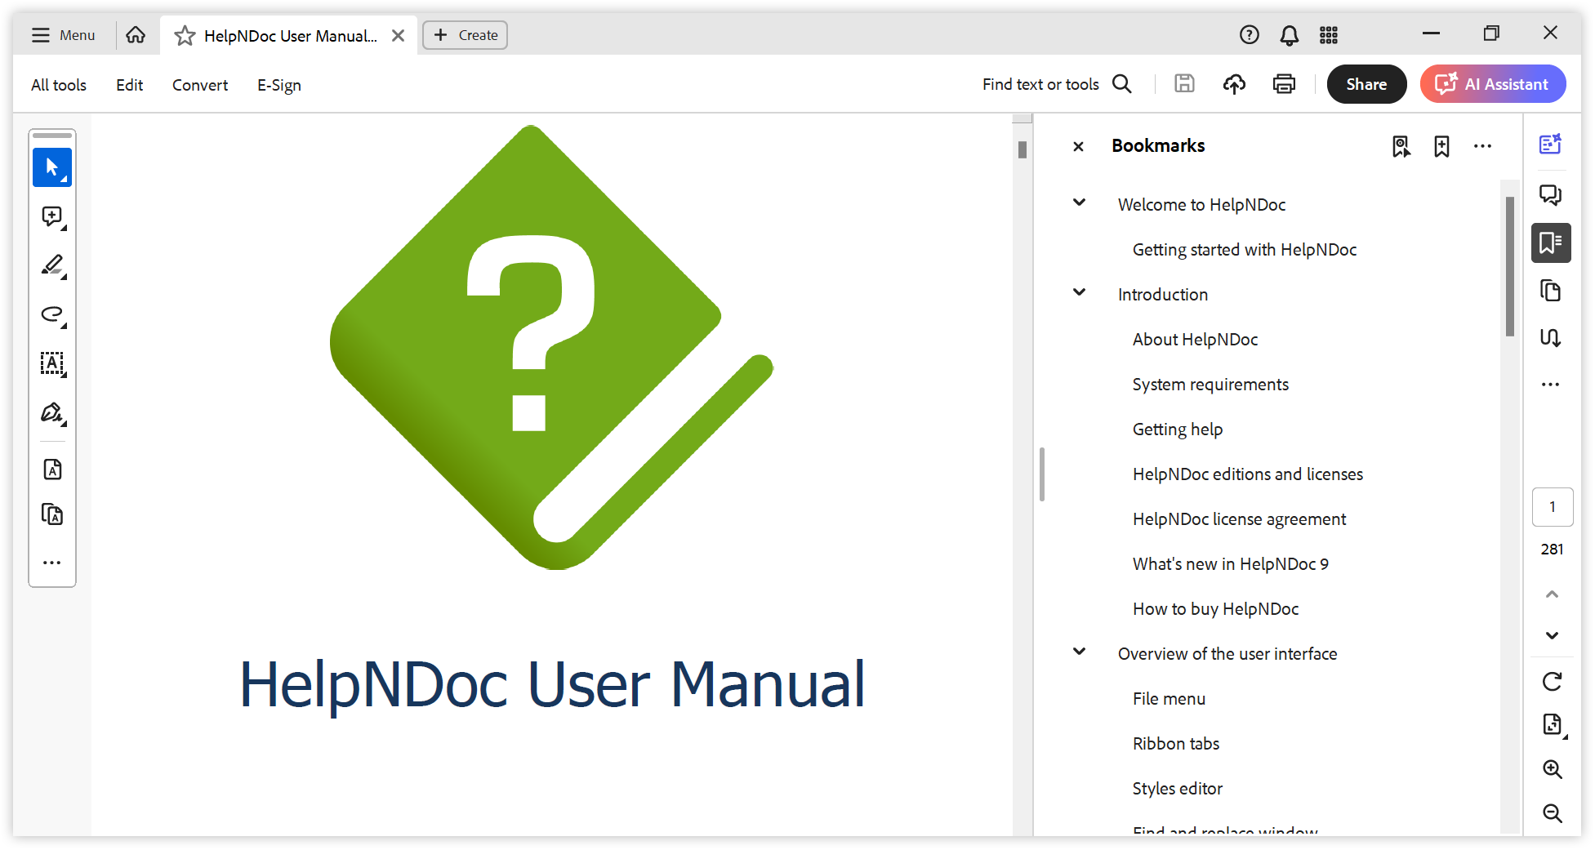Open page display settings icon
Screen dimensions: 1595x850
click(x=1553, y=725)
